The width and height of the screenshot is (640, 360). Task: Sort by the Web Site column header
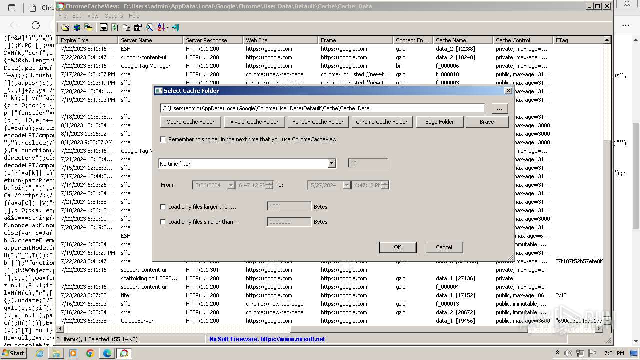point(280,40)
